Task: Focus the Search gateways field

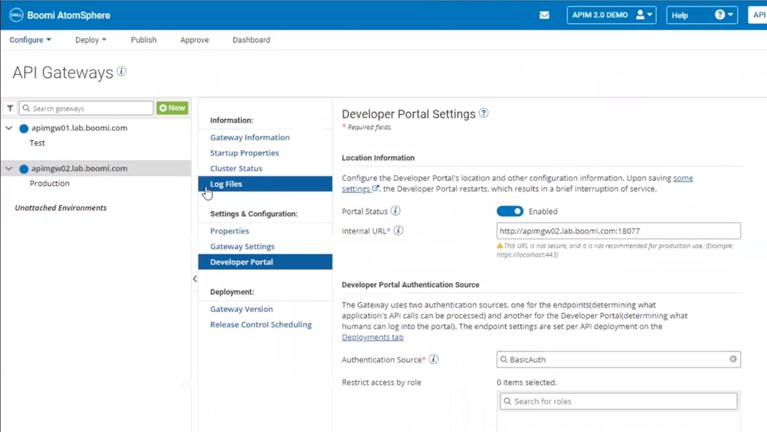Action: tap(86, 108)
